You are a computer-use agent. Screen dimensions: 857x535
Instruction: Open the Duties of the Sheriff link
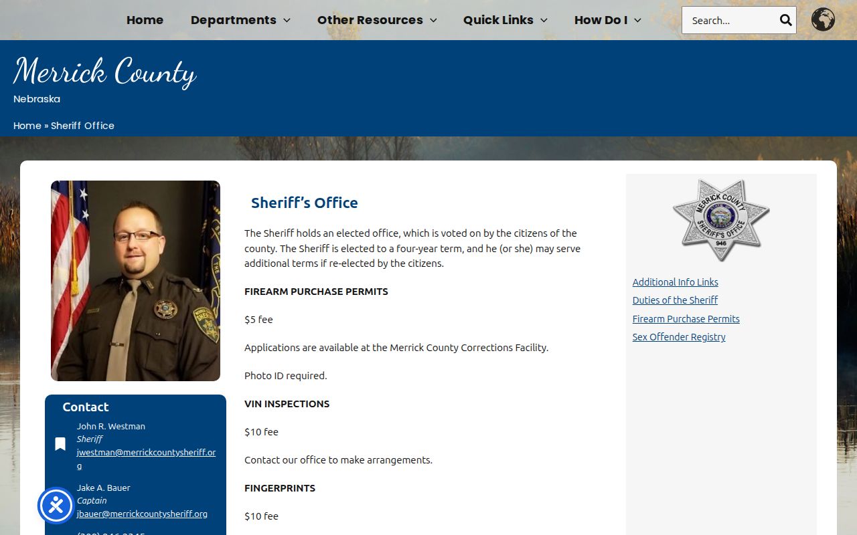[x=675, y=300]
